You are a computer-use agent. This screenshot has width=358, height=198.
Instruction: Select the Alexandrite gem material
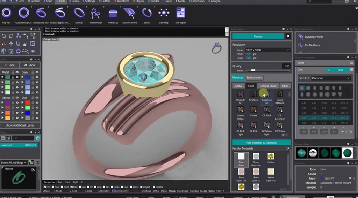240,97
